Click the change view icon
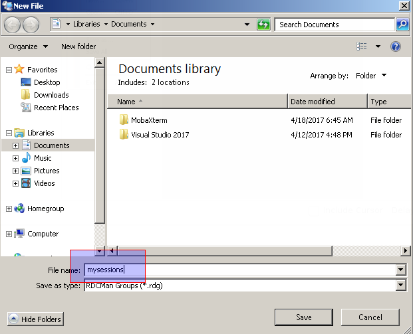The width and height of the screenshot is (413, 334). point(361,46)
